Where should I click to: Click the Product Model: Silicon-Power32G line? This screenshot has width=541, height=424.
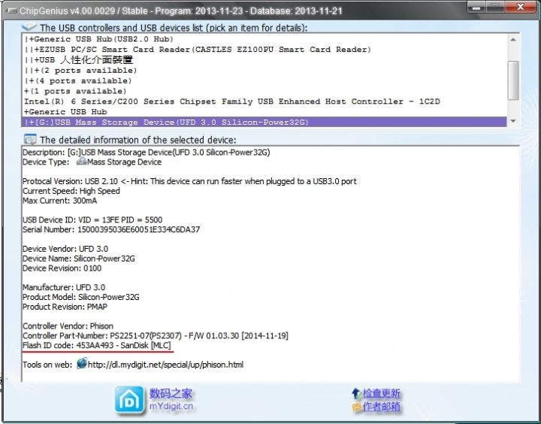[80, 297]
